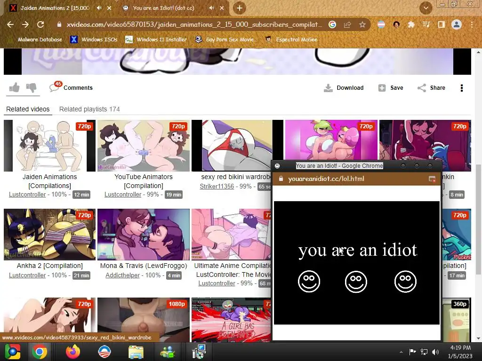Open Chrome from the taskbar
Viewport: 482px width, 361px height.
tap(40, 352)
